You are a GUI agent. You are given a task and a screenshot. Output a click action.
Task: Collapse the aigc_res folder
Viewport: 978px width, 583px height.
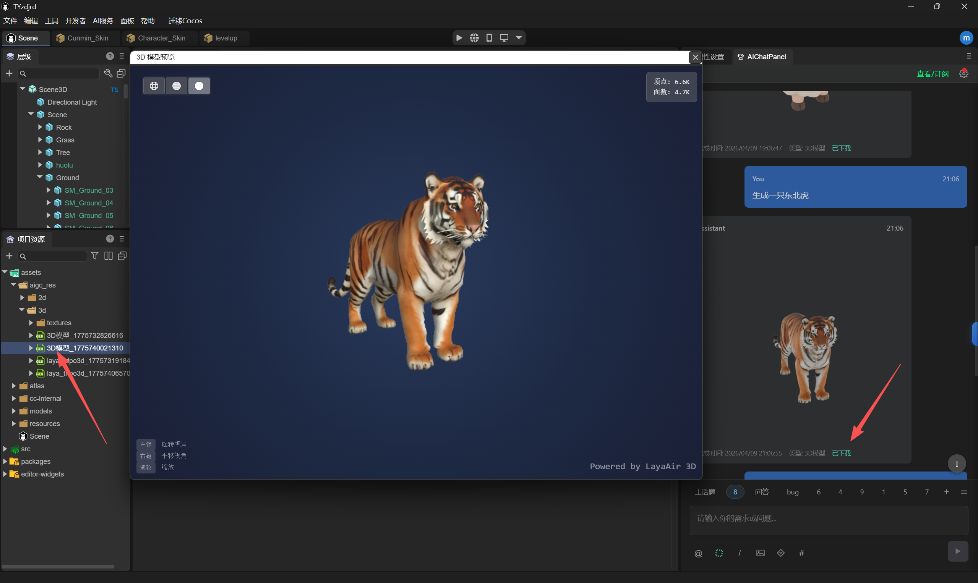[x=13, y=284]
